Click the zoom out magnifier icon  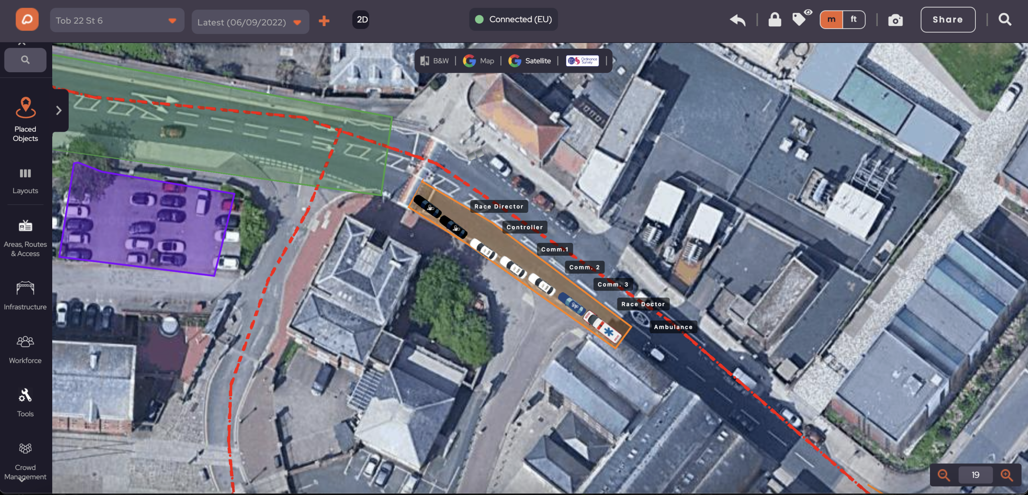944,475
